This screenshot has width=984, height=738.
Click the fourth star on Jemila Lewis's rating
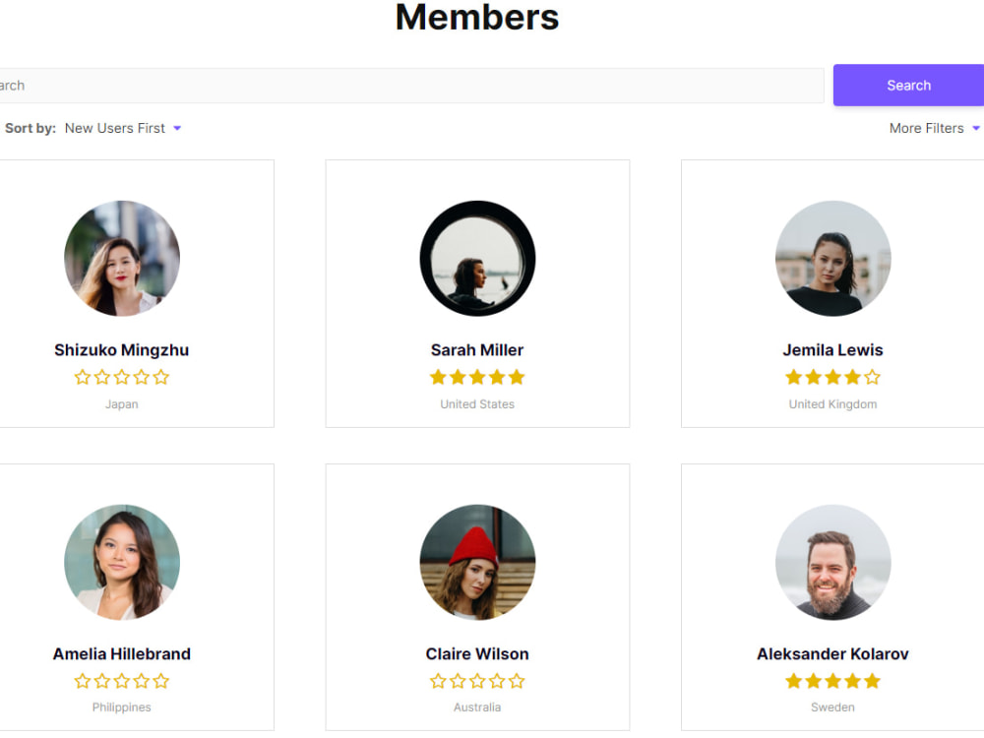852,377
